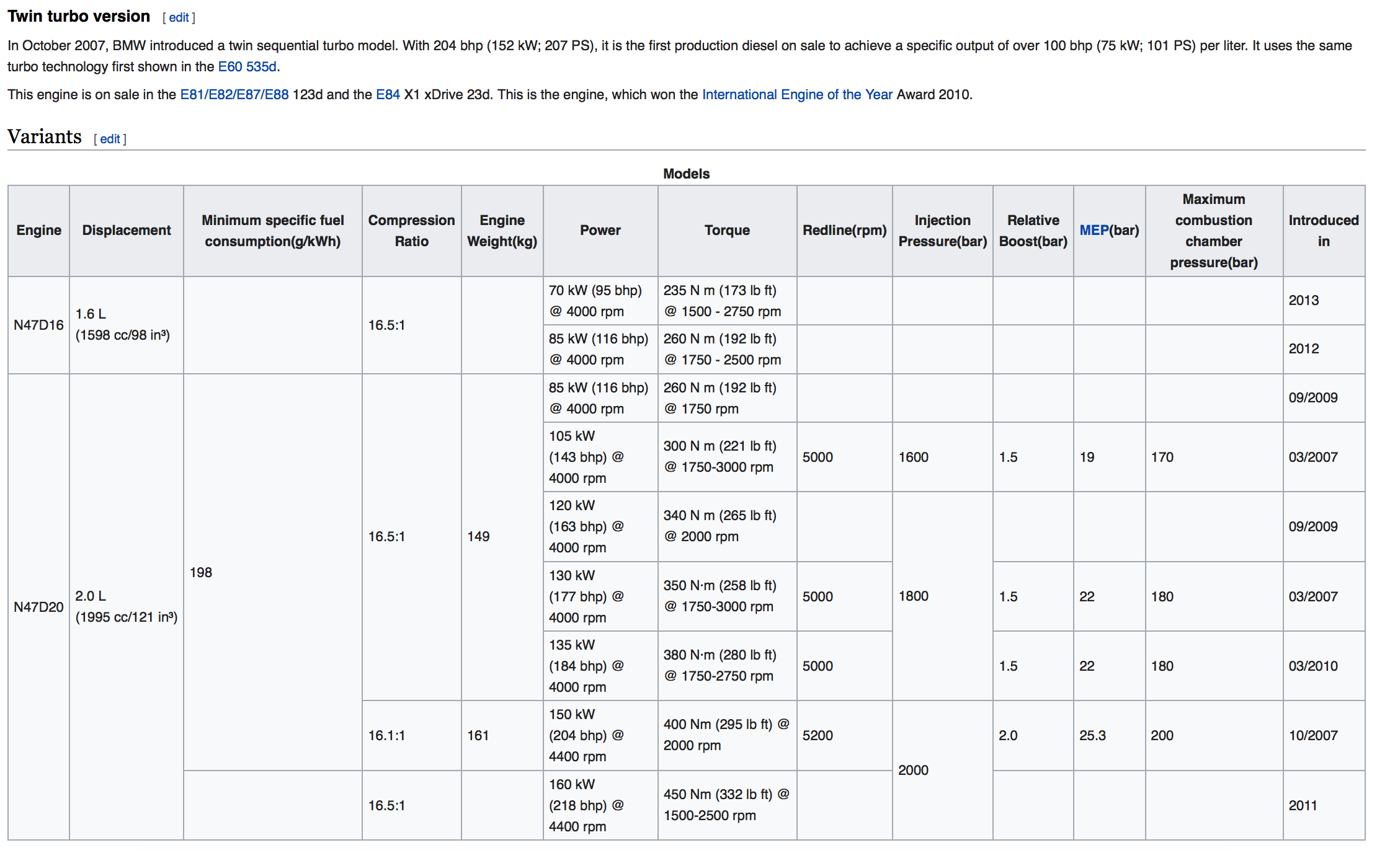Image resolution: width=1377 pixels, height=853 pixels.
Task: Click the 2.0 L displacement cell
Action: click(127, 607)
